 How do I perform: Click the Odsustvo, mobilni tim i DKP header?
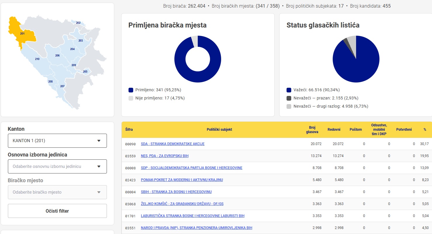click(x=379, y=130)
